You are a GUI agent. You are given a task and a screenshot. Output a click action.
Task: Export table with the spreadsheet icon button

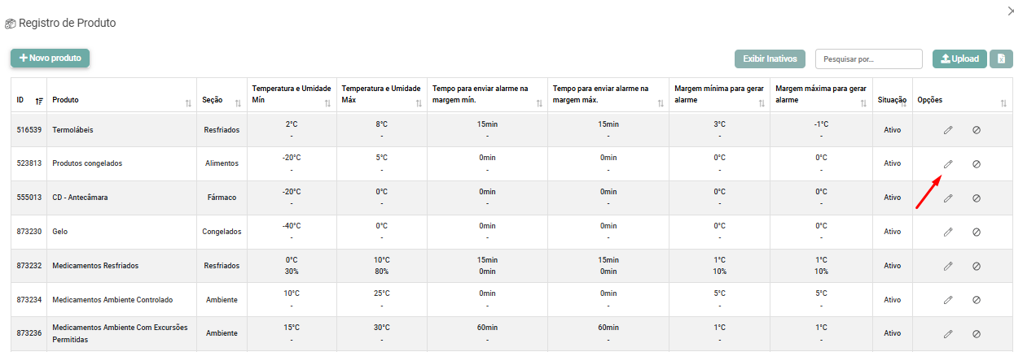pyautogui.click(x=1001, y=59)
